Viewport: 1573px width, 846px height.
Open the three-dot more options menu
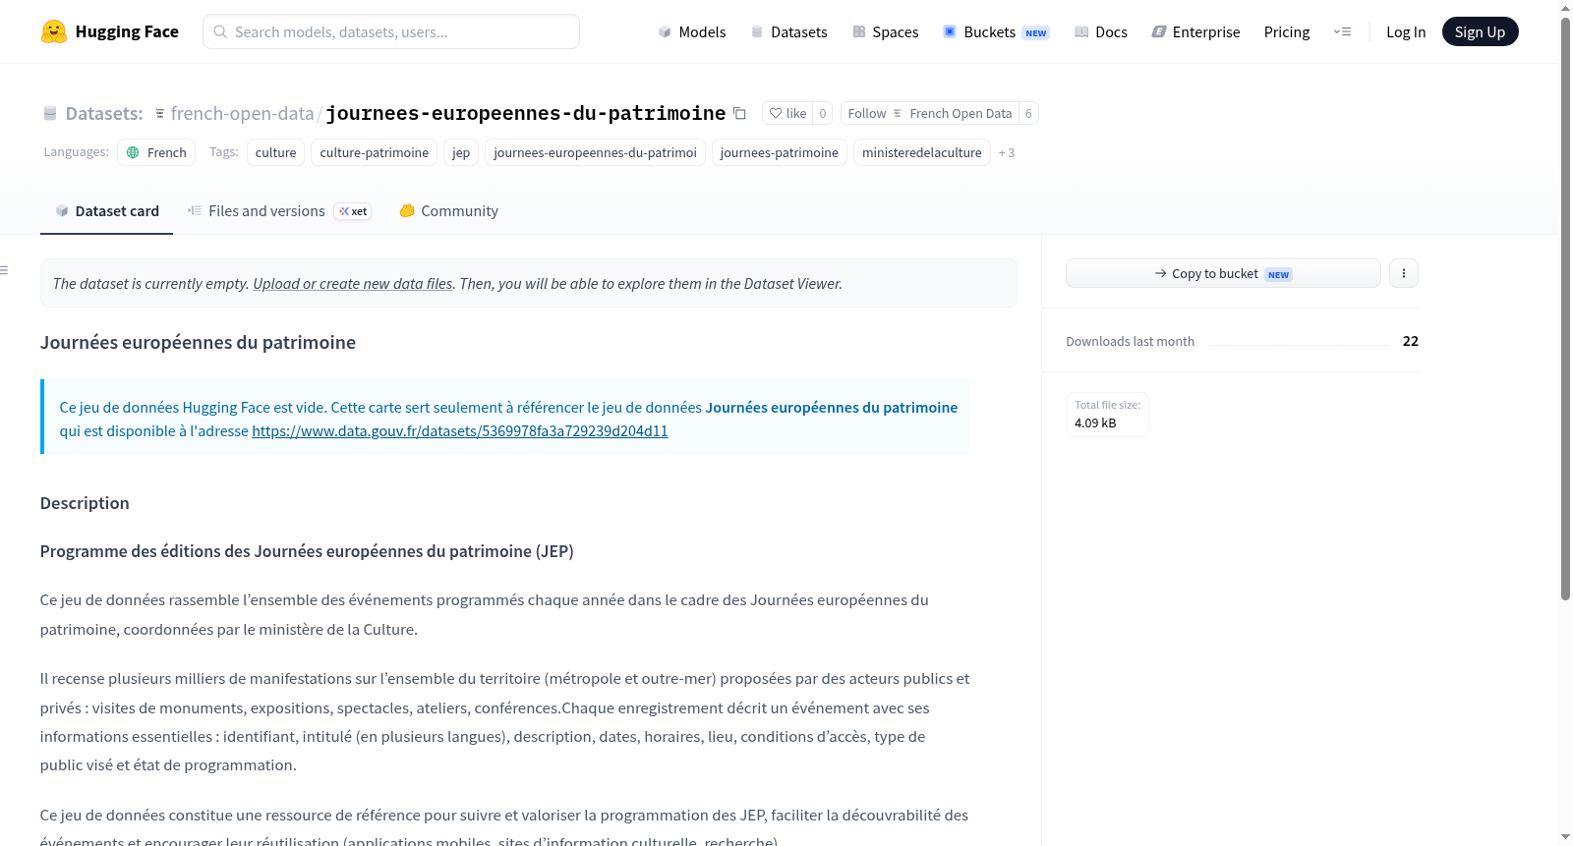click(1404, 273)
